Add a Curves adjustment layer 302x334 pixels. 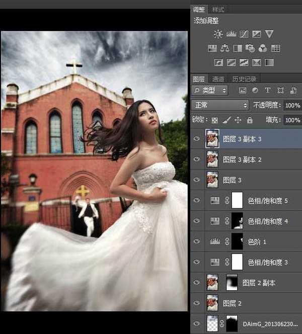[x=244, y=34]
